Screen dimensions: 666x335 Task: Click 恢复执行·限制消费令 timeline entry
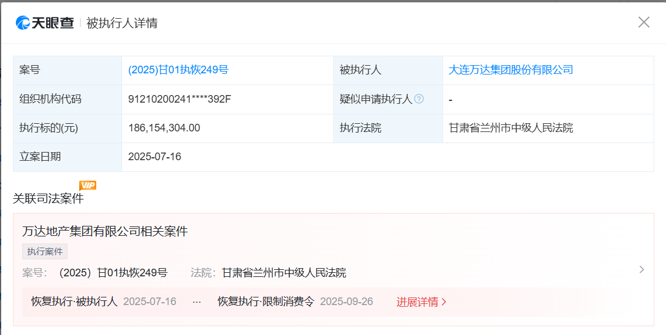click(266, 302)
